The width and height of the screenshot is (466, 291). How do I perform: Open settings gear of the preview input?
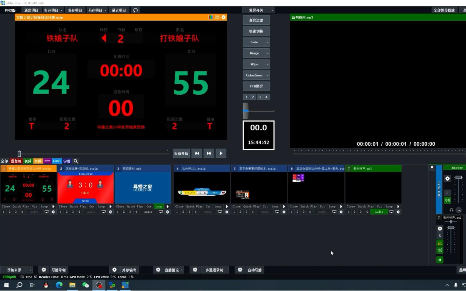pyautogui.click(x=224, y=17)
